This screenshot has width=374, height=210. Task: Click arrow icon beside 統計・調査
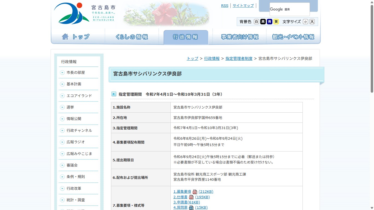(x=62, y=200)
